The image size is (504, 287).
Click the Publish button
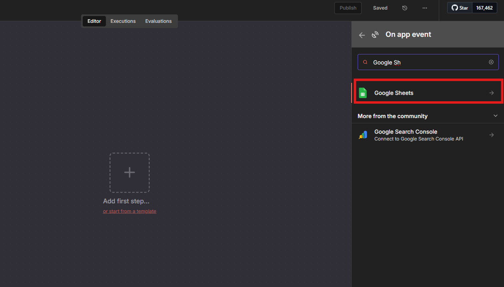(x=348, y=8)
